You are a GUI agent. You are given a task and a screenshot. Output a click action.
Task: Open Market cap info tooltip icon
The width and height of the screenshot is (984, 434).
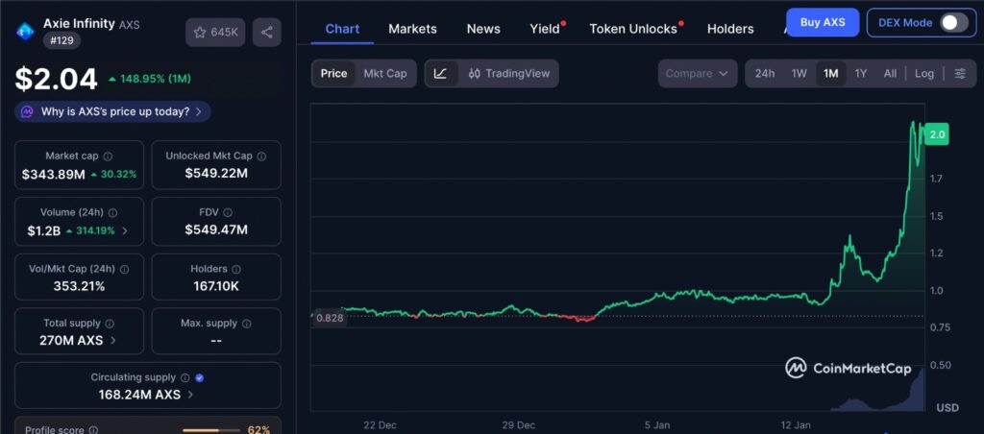point(108,157)
